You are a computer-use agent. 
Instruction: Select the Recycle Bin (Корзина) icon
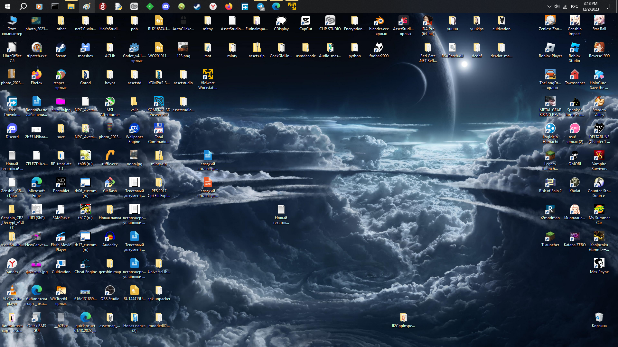[599, 318]
